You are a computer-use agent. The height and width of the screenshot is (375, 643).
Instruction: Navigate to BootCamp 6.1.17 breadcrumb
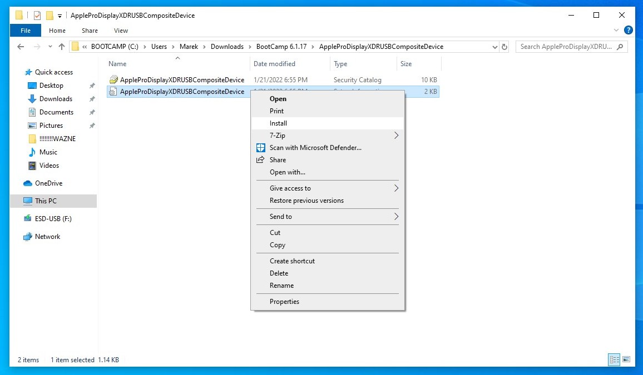click(x=281, y=47)
